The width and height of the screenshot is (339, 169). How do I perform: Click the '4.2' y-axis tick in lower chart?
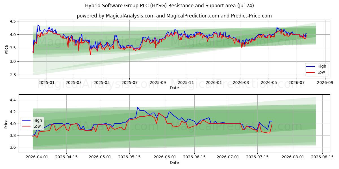(x=14, y=112)
